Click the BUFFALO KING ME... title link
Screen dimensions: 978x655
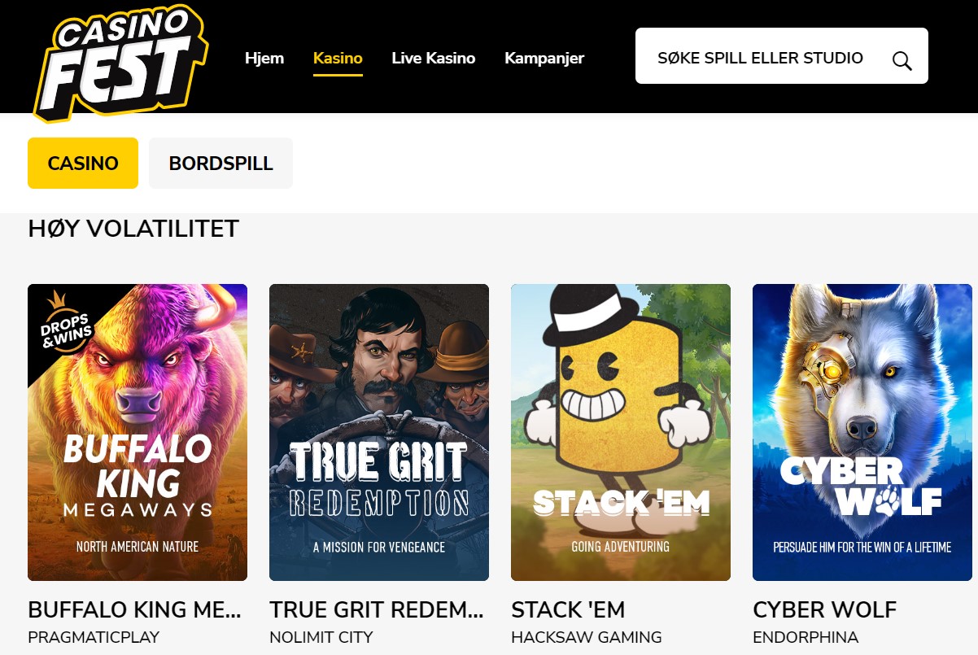click(x=135, y=609)
